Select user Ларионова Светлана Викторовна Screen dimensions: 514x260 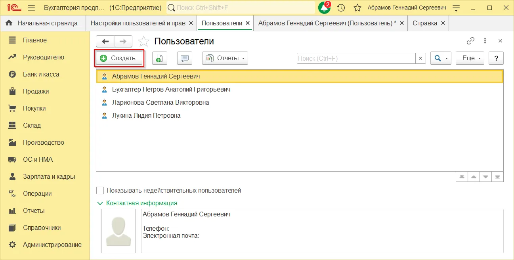pos(160,102)
